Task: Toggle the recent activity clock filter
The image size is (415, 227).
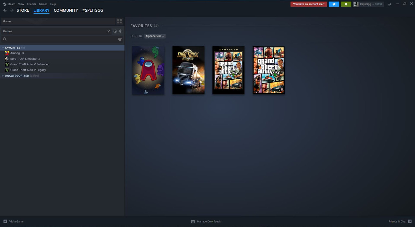Action: (x=115, y=31)
